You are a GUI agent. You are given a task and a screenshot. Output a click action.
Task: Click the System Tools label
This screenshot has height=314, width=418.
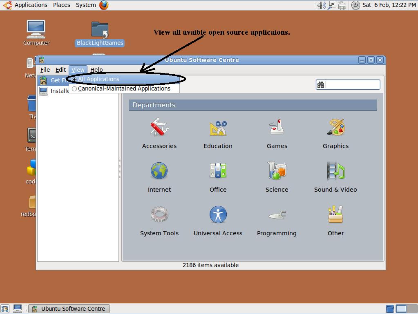click(x=159, y=233)
